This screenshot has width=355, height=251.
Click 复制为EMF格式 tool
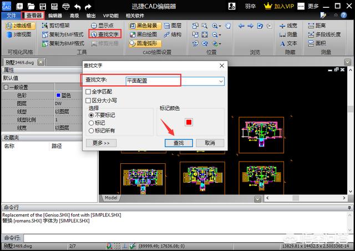coord(63,34)
